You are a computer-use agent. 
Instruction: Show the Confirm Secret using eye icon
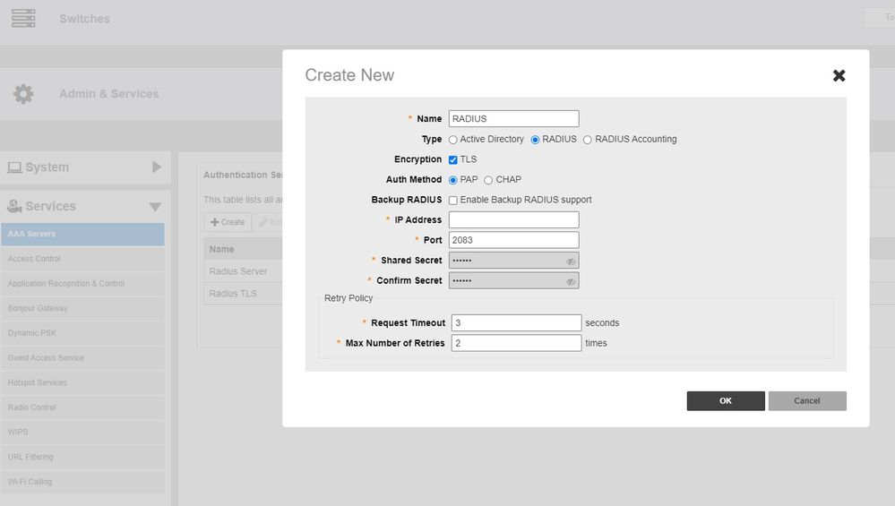[571, 281]
